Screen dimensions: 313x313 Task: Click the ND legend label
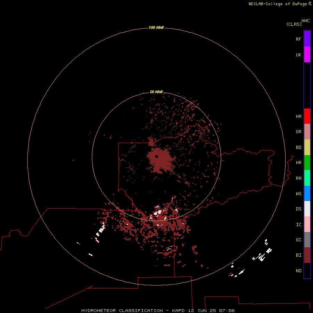pyautogui.click(x=298, y=271)
